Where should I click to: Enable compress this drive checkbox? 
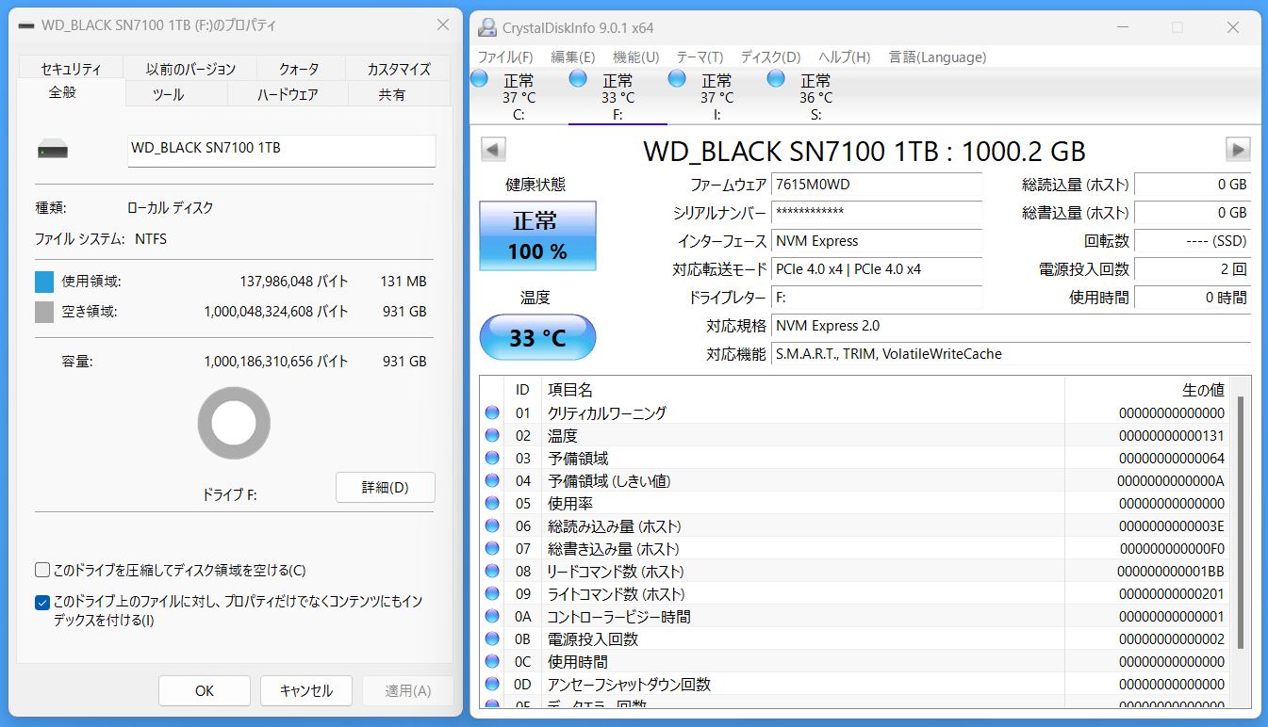42,570
